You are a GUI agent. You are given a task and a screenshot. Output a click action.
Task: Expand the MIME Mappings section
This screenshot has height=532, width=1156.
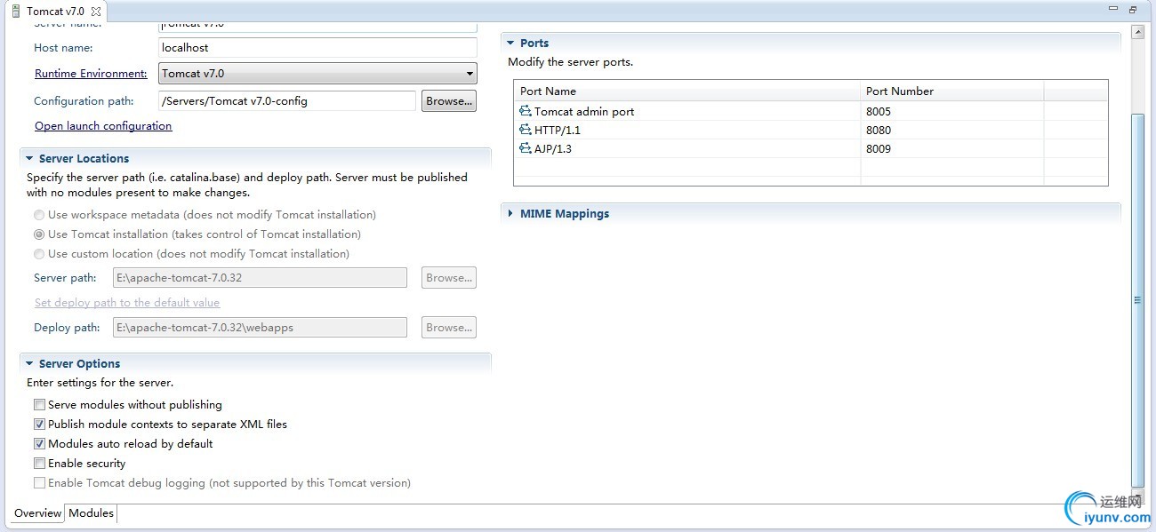(510, 213)
